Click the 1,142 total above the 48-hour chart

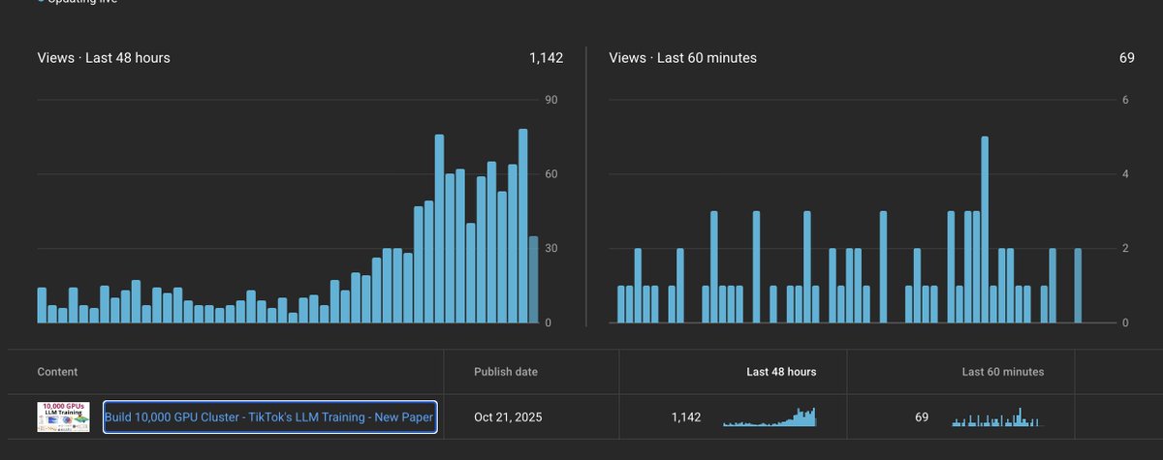tap(547, 58)
